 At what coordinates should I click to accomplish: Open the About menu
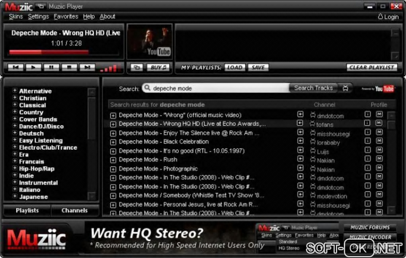[107, 17]
